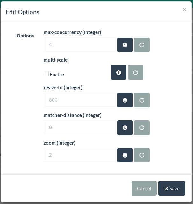Cancel editing options
This screenshot has width=193, height=204.
[x=144, y=188]
